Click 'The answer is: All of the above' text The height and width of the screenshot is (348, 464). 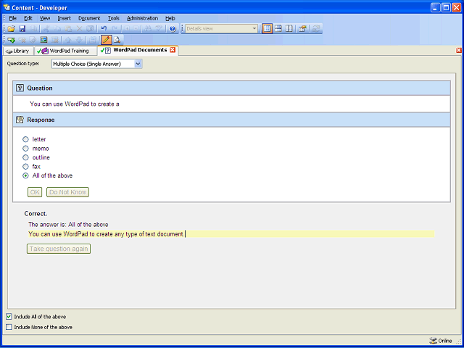(68, 225)
